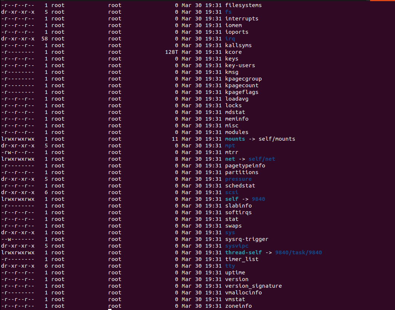Click the irq directory name

(x=230, y=39)
